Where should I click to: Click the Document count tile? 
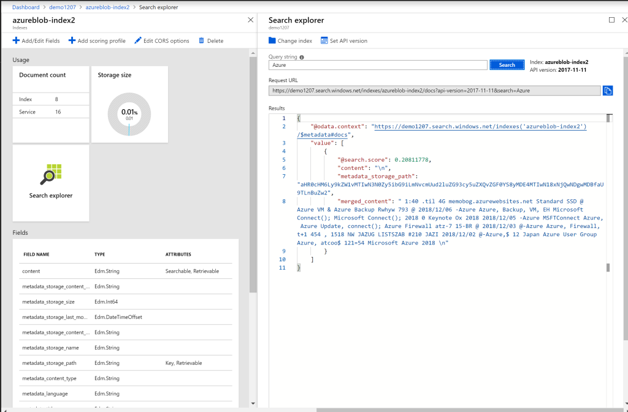click(x=51, y=104)
